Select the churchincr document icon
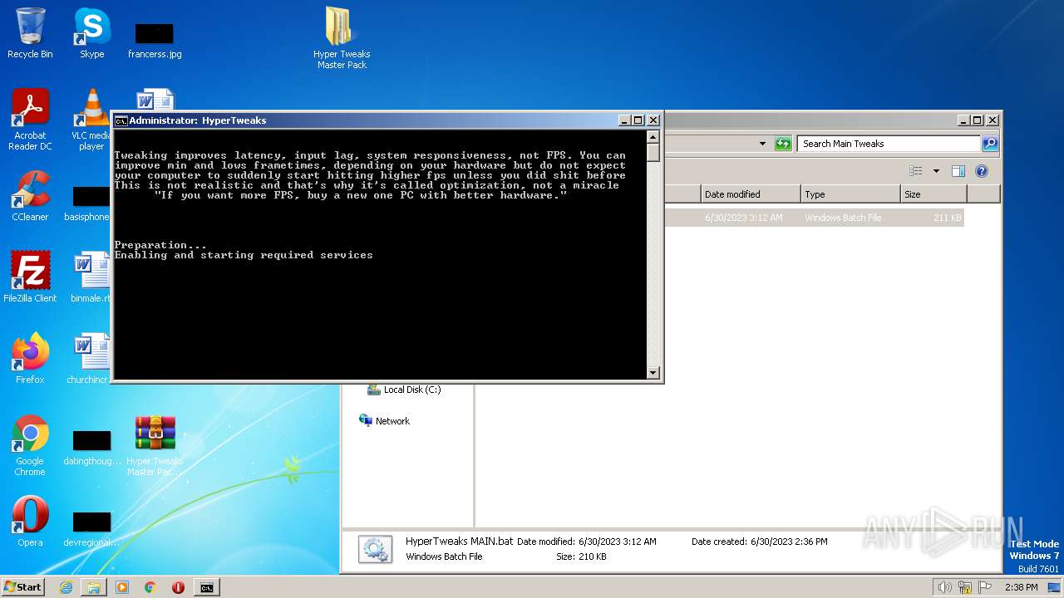 pos(90,358)
